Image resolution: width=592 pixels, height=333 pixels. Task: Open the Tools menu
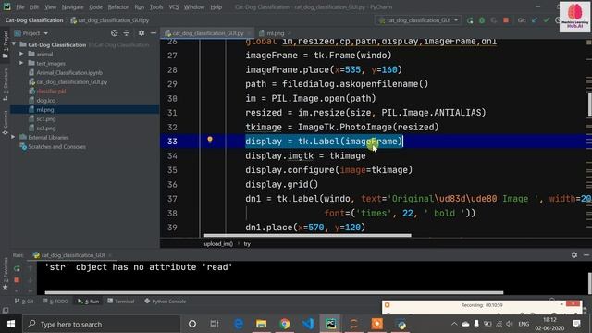pos(156,7)
